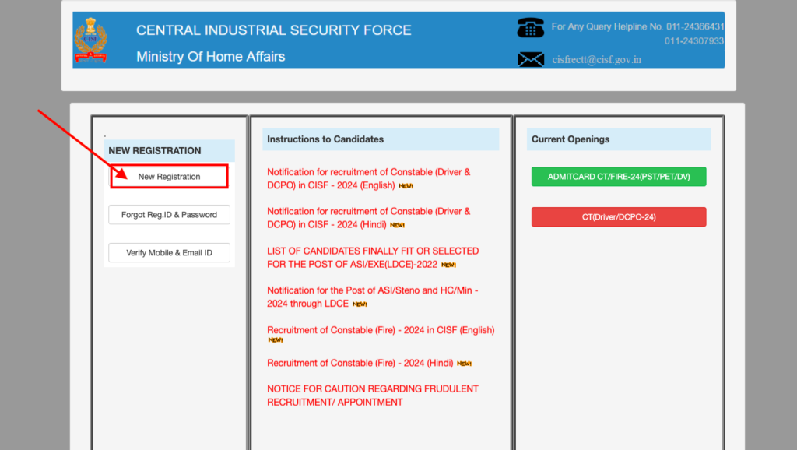Screen dimensions: 797x450
Task: Click the Central Industrial Security Force title
Action: click(273, 30)
